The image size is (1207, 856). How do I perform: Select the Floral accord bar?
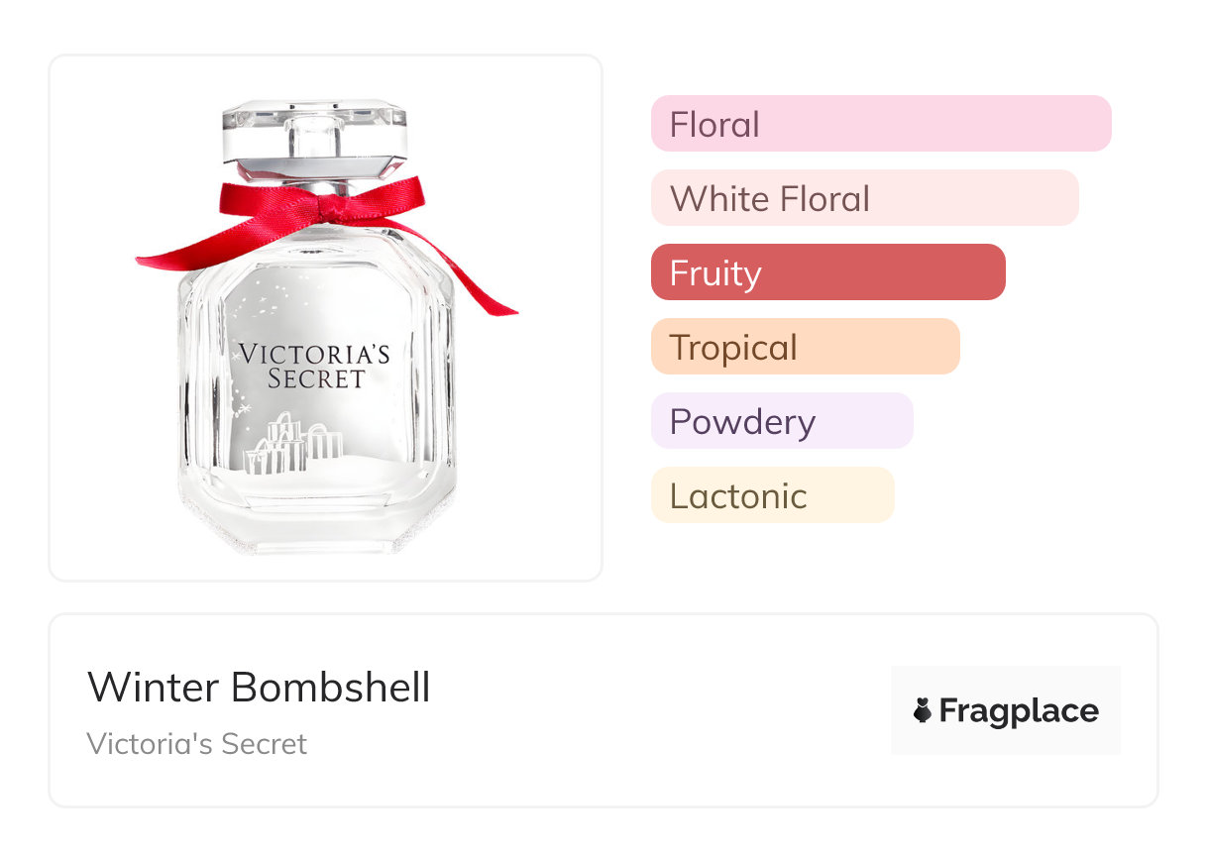coord(880,124)
